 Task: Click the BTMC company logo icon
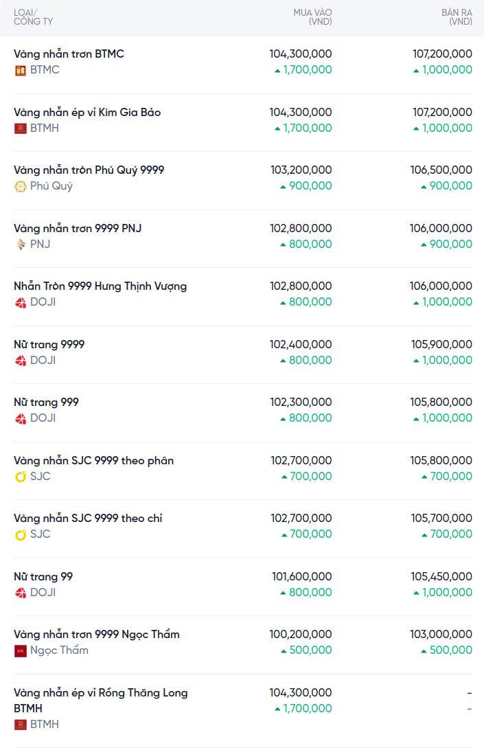(x=20, y=71)
